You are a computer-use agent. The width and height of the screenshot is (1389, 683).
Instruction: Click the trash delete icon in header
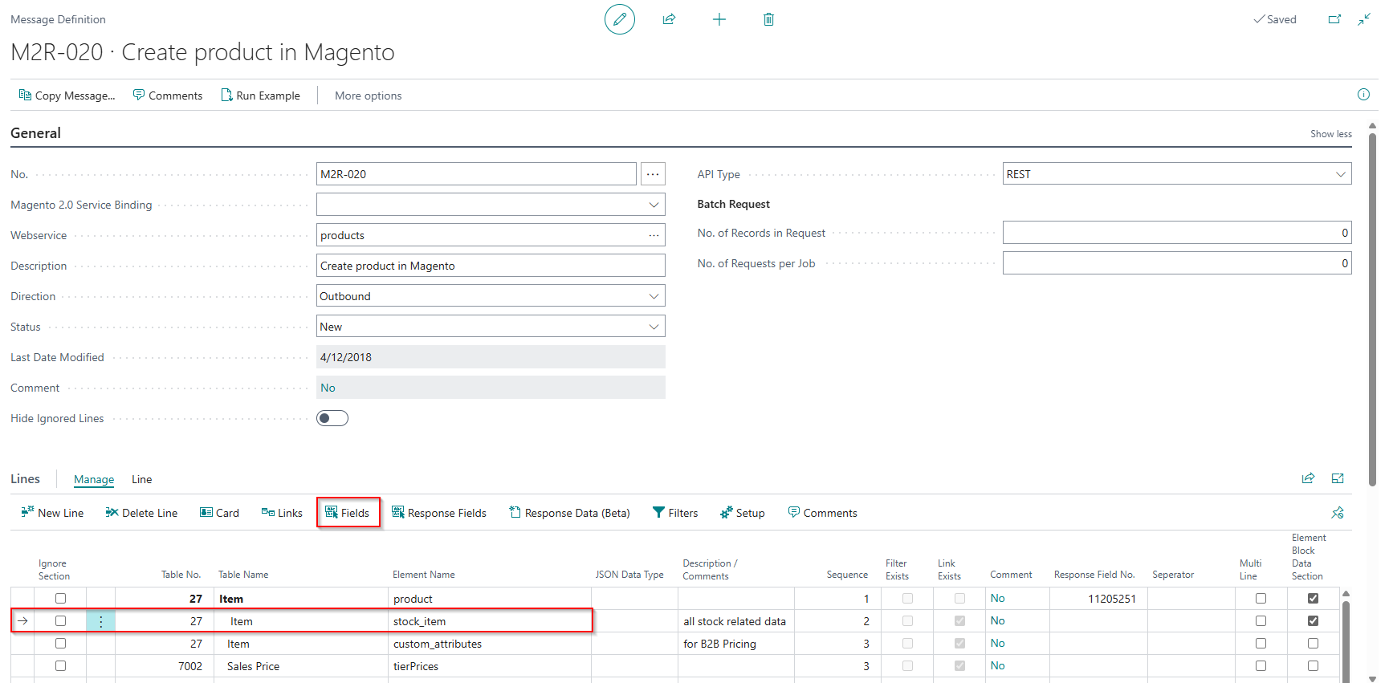click(x=768, y=19)
